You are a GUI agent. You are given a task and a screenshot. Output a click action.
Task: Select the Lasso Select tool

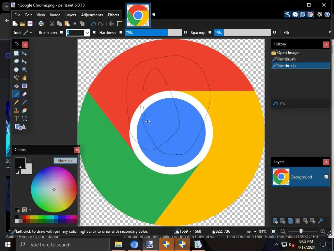pyautogui.click(x=16, y=61)
